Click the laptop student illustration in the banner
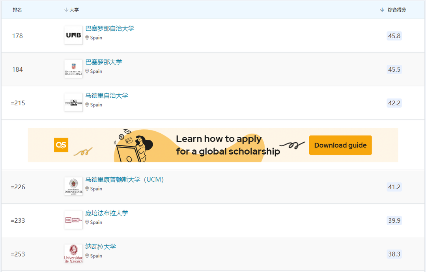Image resolution: width=426 pixels, height=272 pixels. tap(133, 146)
